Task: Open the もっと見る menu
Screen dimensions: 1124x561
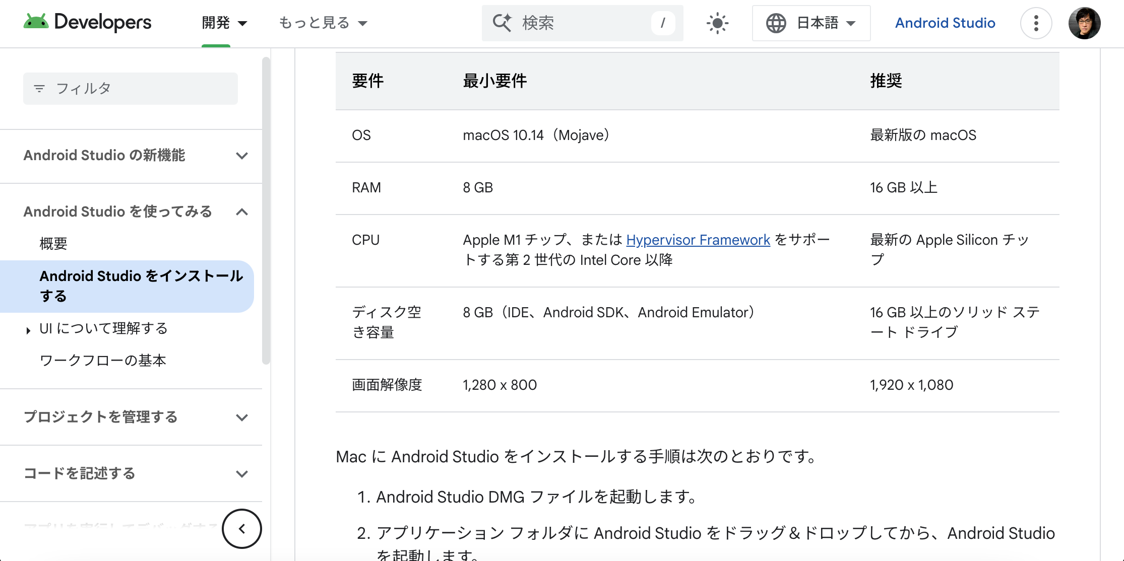Action: (x=323, y=23)
